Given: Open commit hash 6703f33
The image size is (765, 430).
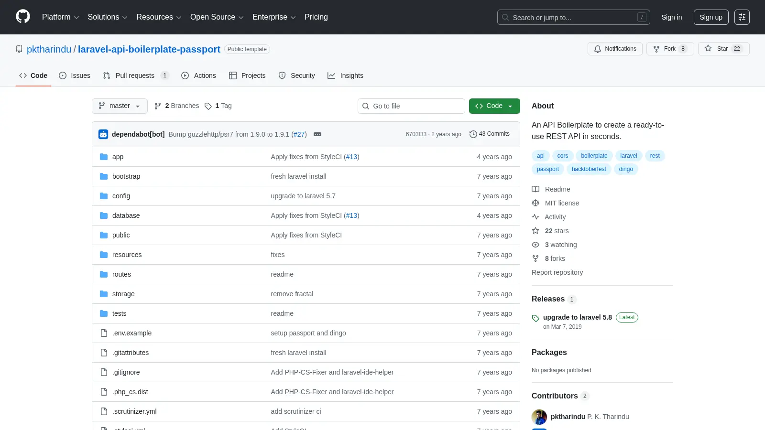Looking at the screenshot, I should [x=416, y=134].
